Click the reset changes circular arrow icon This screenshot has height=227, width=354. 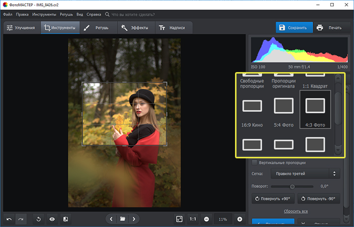[x=39, y=219]
